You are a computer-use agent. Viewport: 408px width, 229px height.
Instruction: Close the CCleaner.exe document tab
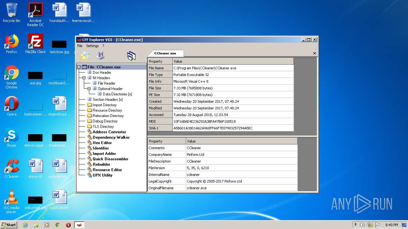point(315,53)
